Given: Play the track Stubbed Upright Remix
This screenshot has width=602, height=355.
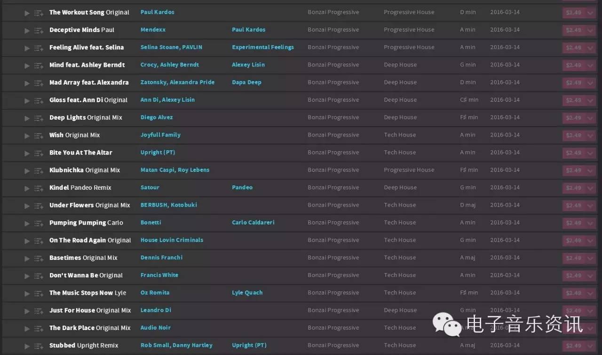Looking at the screenshot, I should click(x=27, y=346).
